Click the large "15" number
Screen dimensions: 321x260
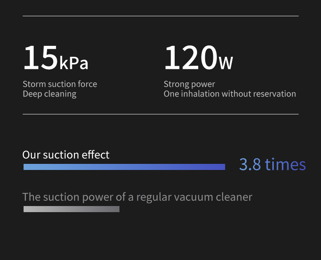tap(40, 58)
